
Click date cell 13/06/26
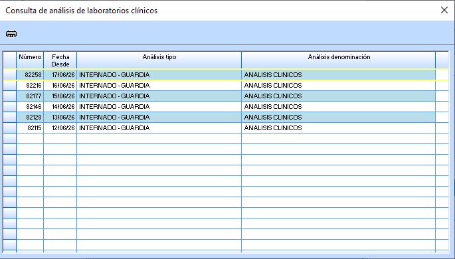pos(63,118)
